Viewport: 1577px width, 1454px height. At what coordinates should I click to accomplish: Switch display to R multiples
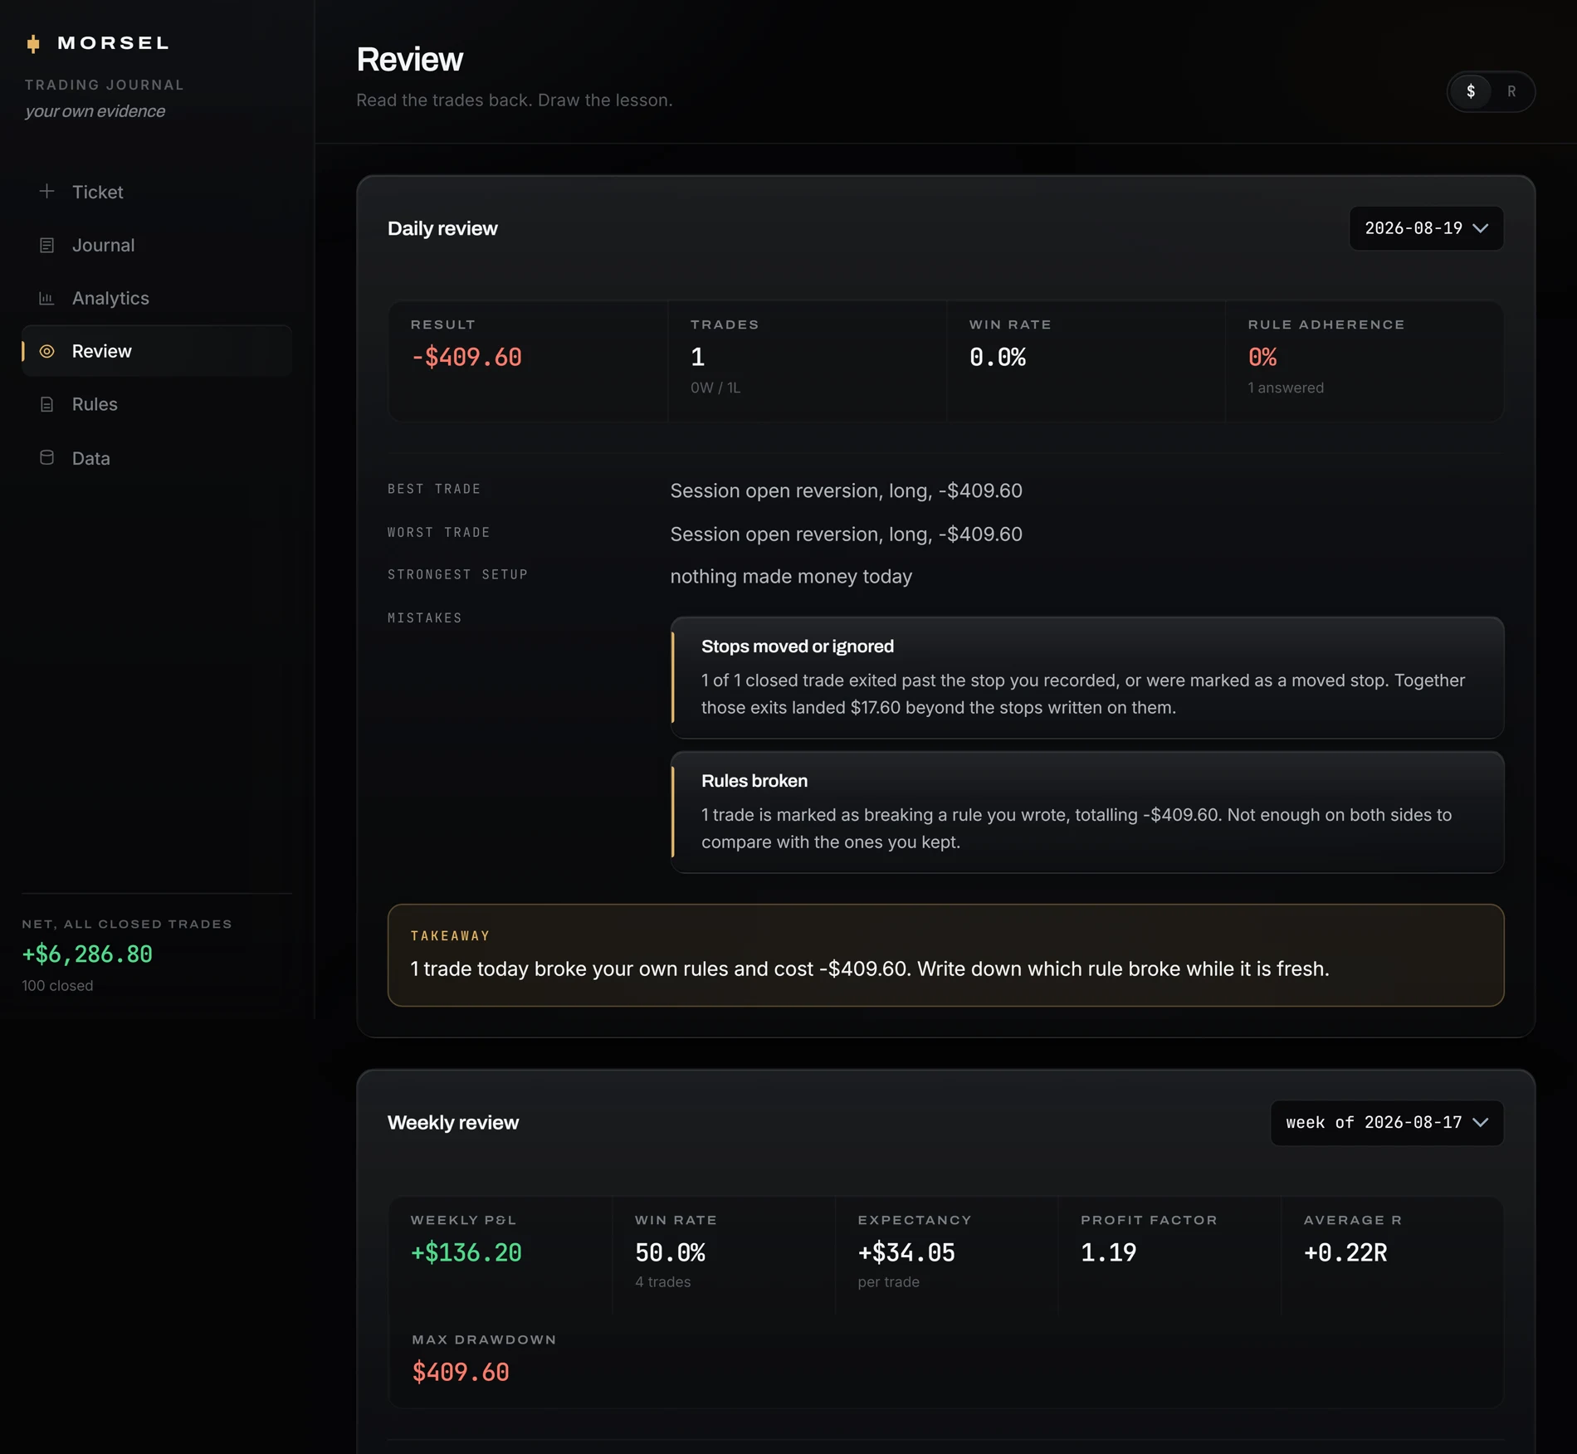click(1511, 91)
